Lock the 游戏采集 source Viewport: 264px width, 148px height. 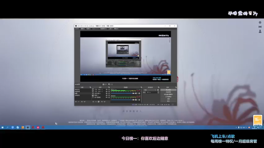109,93
